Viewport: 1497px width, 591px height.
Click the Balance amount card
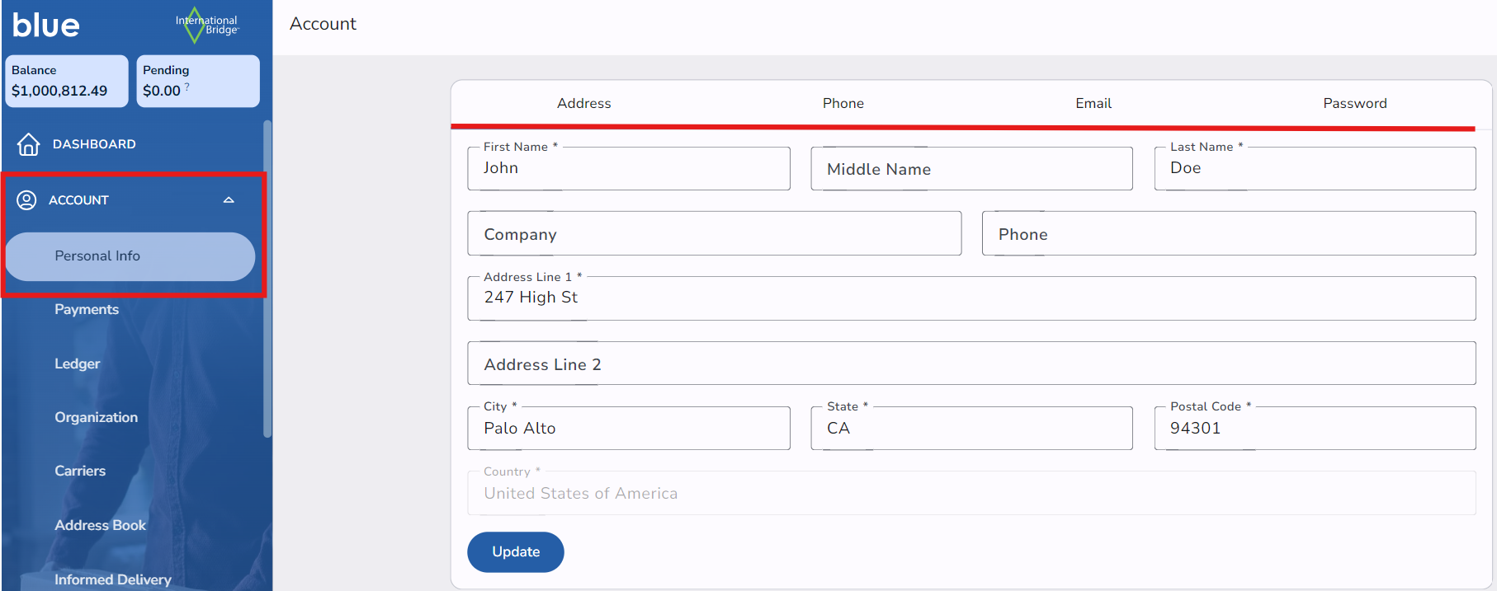[x=66, y=81]
